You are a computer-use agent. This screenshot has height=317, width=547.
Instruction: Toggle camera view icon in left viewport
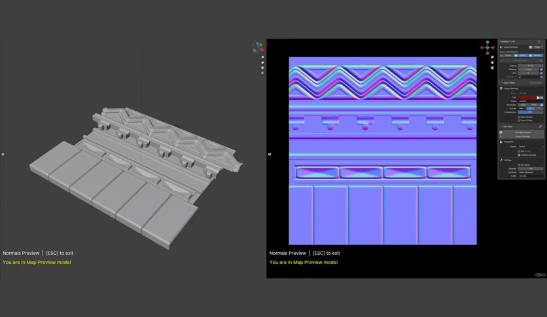pyautogui.click(x=262, y=67)
